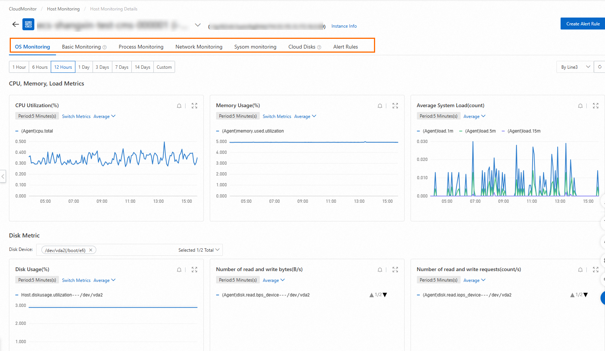Click the back arrow at top left
The image size is (605, 351).
[x=15, y=24]
